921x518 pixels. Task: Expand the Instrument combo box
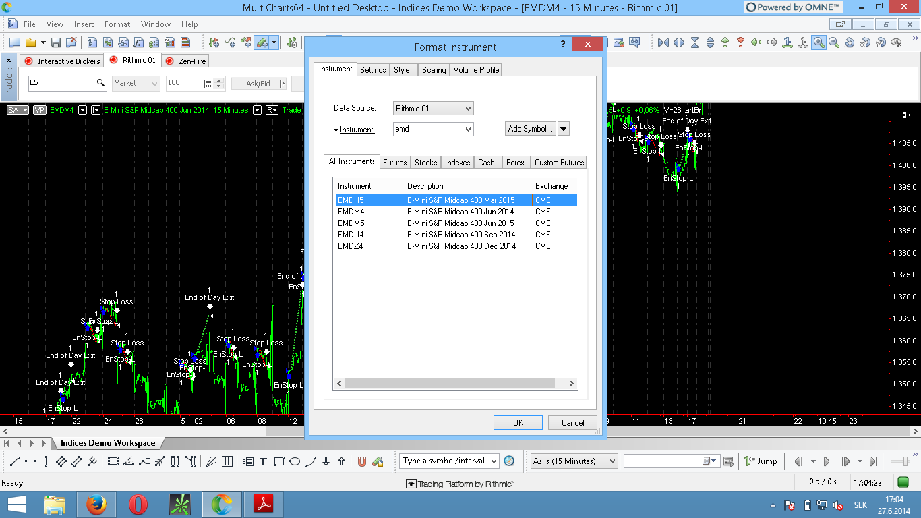469,129
